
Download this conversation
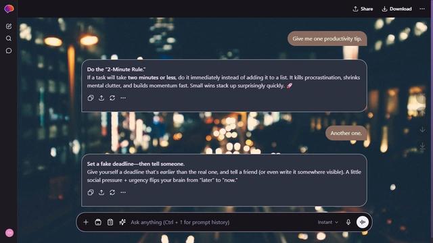396,9
